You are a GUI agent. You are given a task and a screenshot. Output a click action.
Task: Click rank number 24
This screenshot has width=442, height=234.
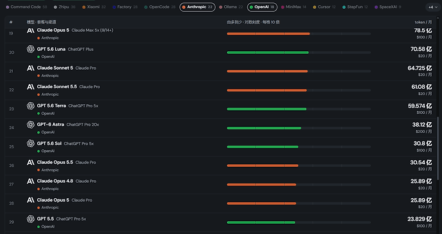12,128
